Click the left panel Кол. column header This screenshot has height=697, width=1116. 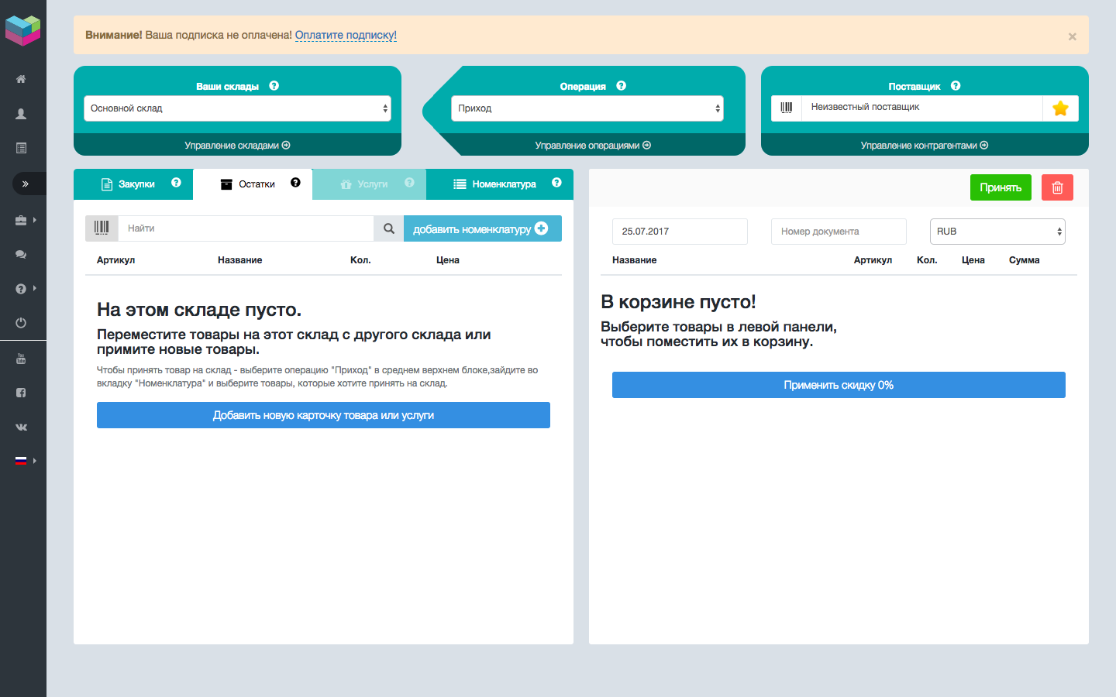(360, 260)
